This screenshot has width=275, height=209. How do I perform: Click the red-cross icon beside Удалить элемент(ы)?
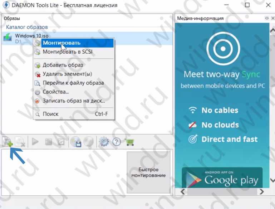click(x=38, y=74)
